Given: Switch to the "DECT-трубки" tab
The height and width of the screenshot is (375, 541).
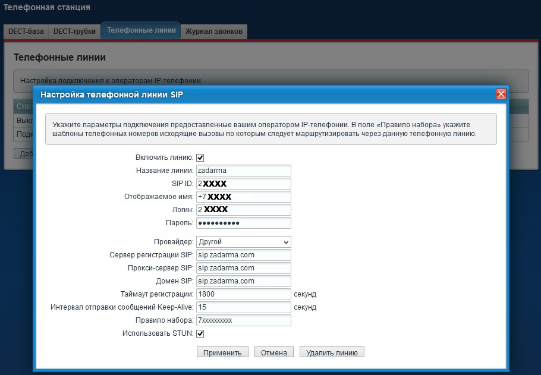Looking at the screenshot, I should click(x=74, y=31).
